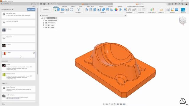Switch to the MESH tab
Screen dimensions: 189x106
coord(73,6)
